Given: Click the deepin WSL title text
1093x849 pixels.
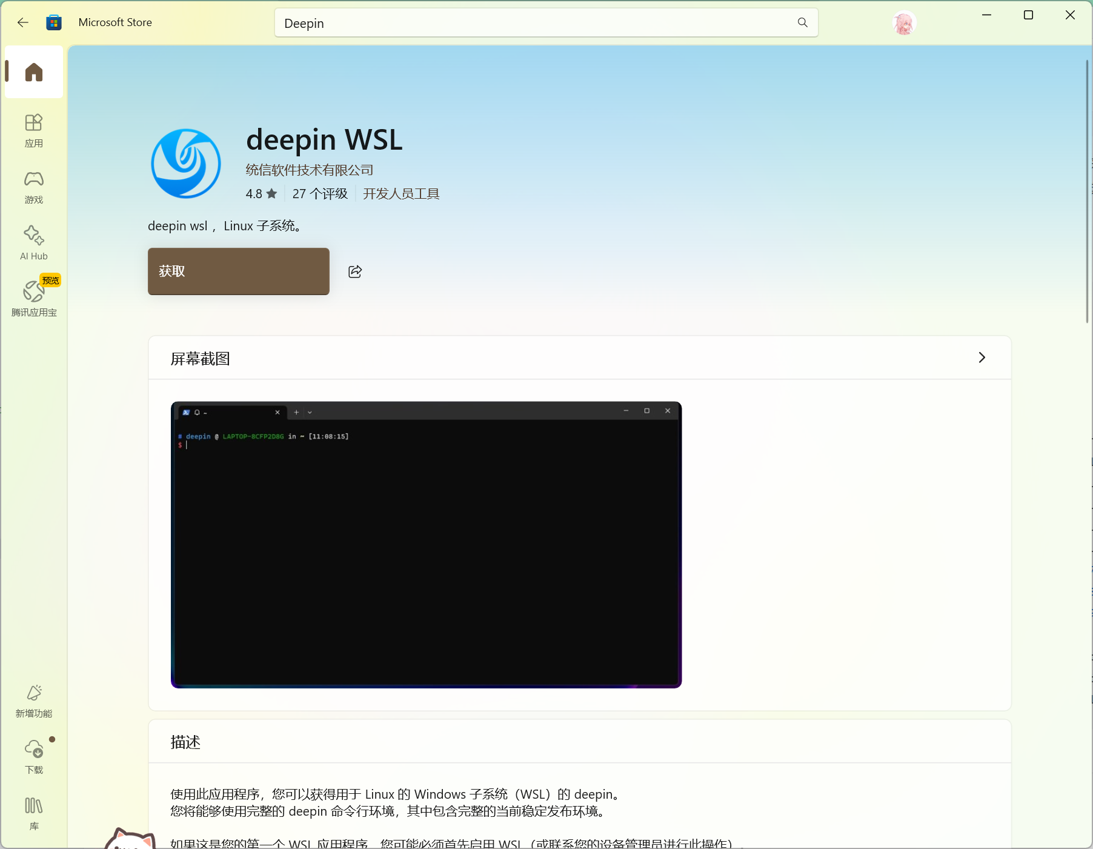Looking at the screenshot, I should coord(324,140).
